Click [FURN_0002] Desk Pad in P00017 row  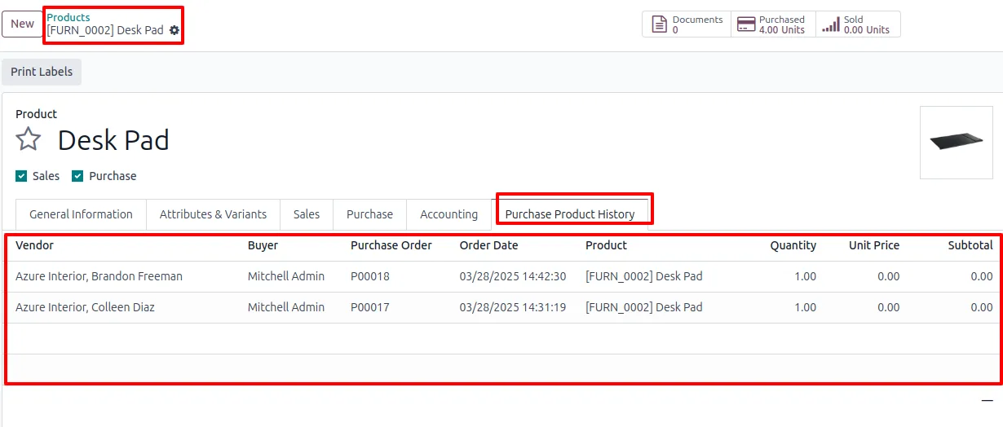pos(644,307)
